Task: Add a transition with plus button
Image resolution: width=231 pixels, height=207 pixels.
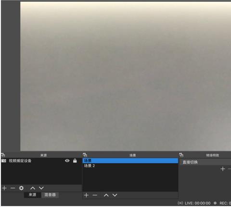Action: [x=223, y=169]
